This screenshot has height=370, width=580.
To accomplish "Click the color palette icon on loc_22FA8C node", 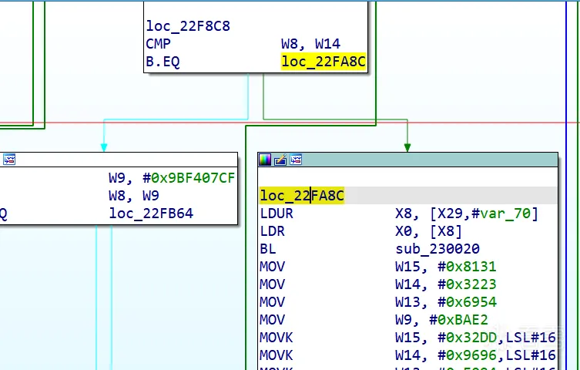I will 265,160.
